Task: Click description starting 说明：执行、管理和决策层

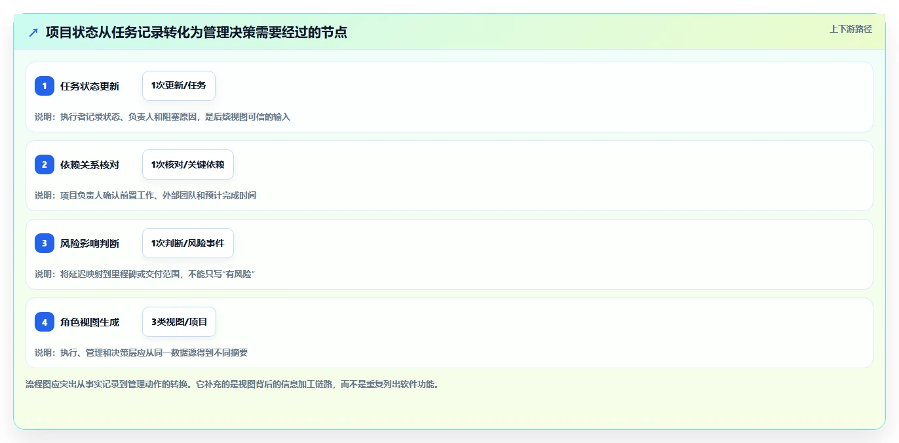Action: click(141, 353)
